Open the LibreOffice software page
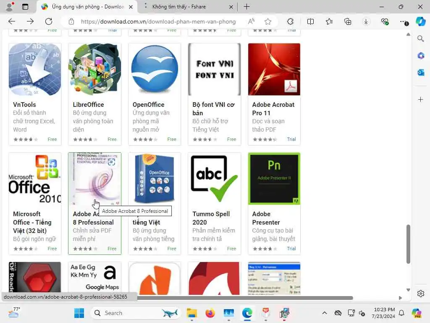Image resolution: width=430 pixels, height=323 pixels. tap(88, 105)
